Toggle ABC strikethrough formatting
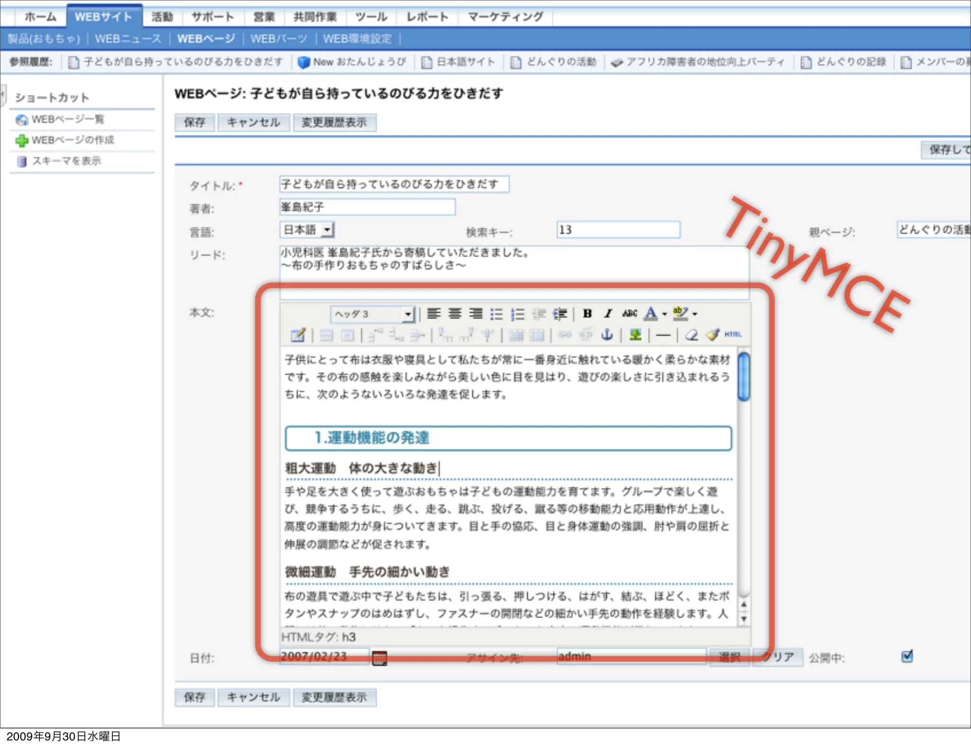This screenshot has height=747, width=971. [x=630, y=313]
